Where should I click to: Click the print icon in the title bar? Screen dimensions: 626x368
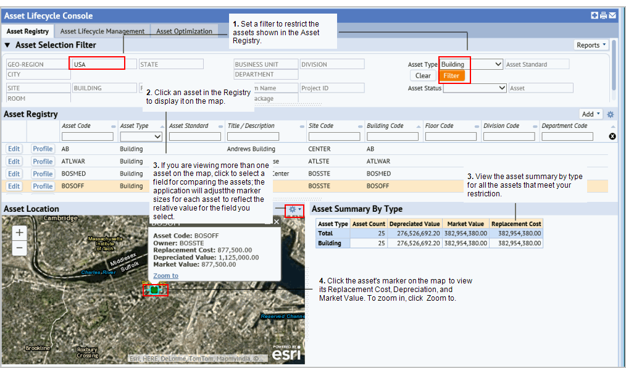pos(603,15)
